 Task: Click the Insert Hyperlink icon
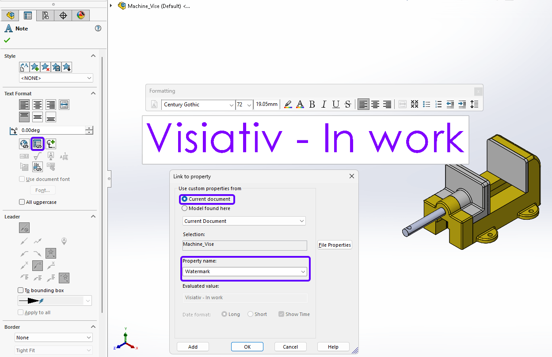tap(24, 143)
